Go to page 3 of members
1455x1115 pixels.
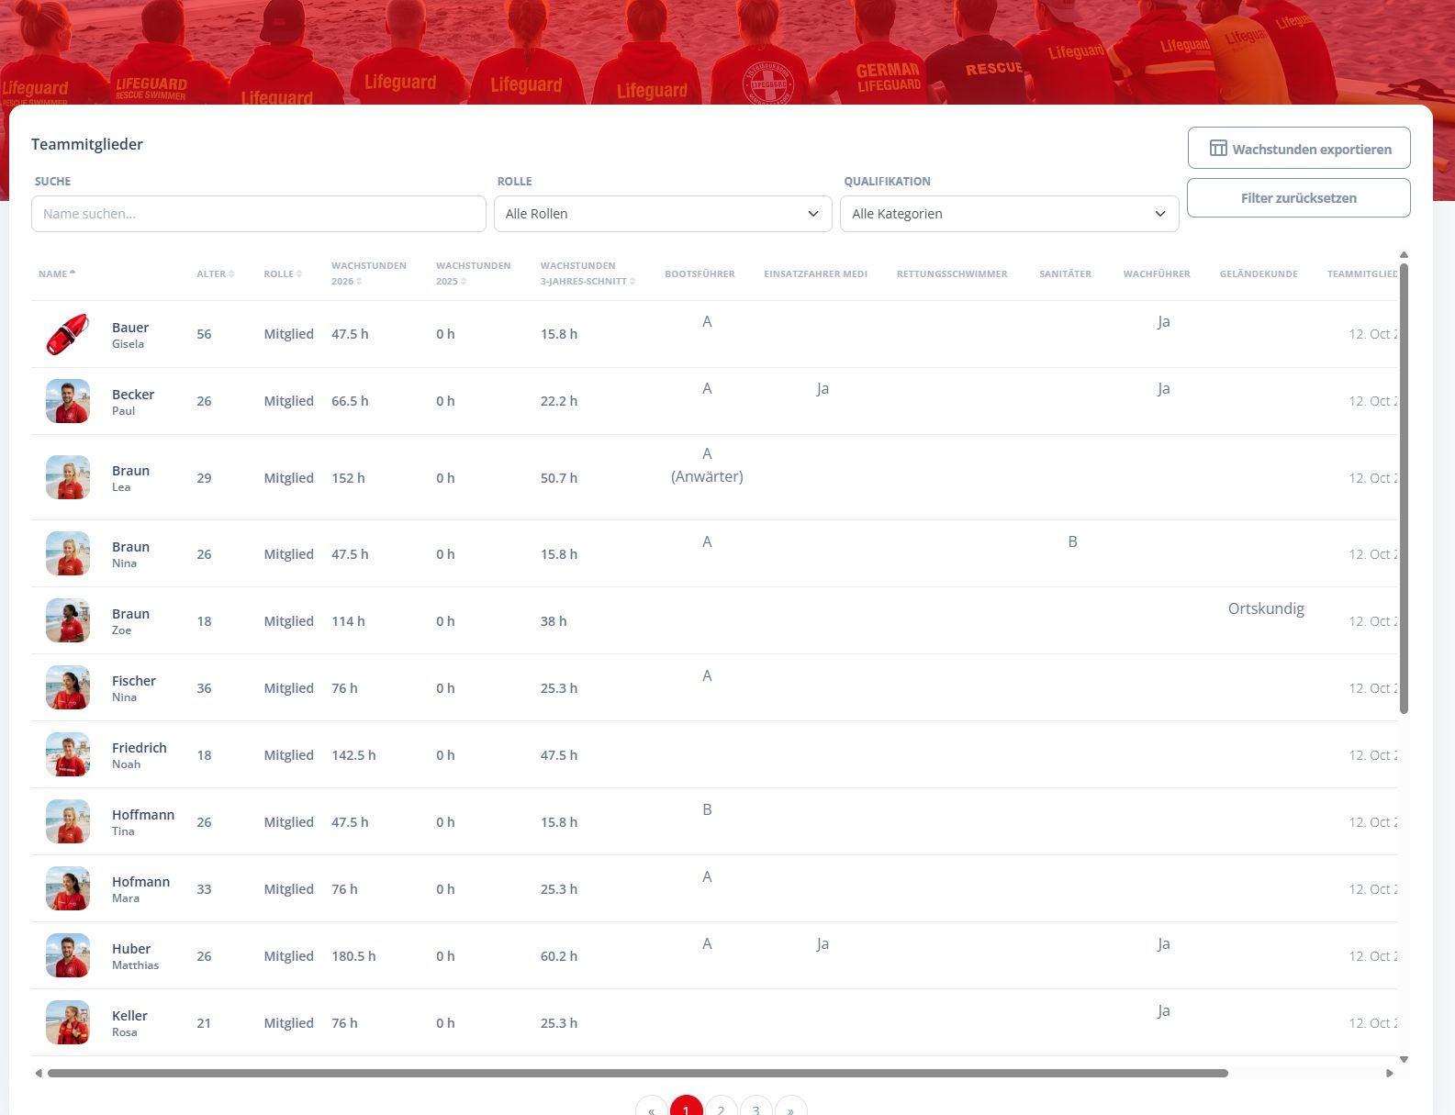pos(756,1109)
